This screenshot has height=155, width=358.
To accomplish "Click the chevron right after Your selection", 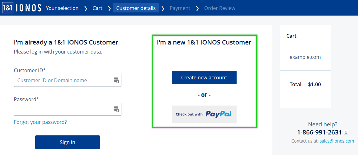I will pyautogui.click(x=86, y=8).
